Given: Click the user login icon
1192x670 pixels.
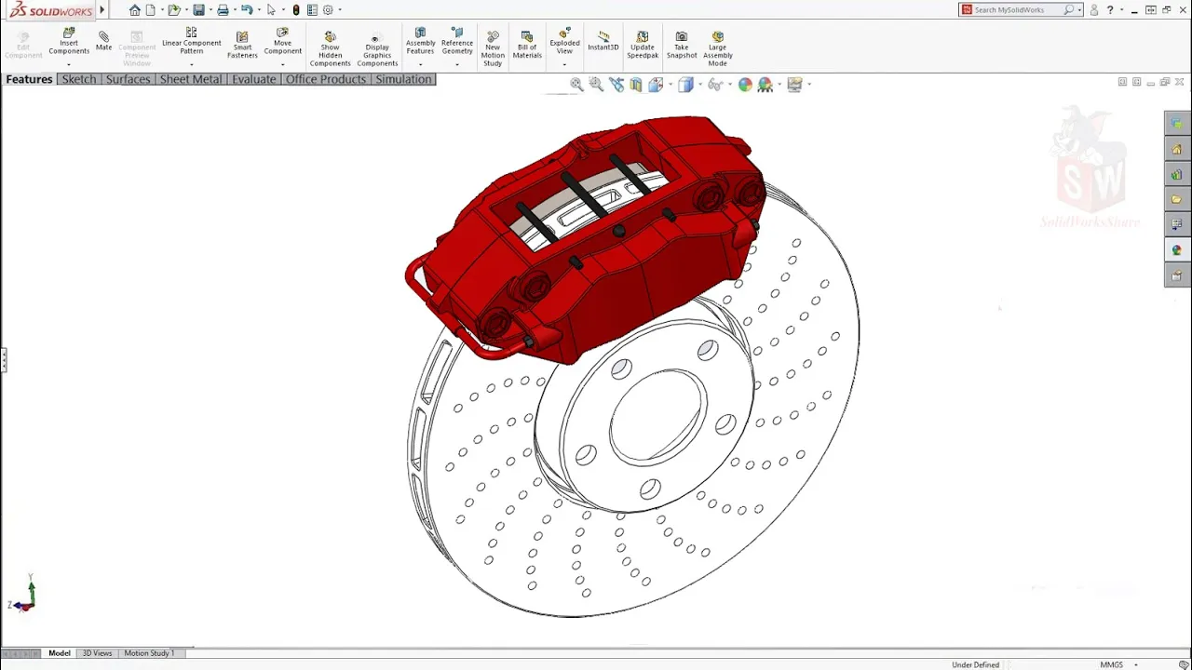Looking at the screenshot, I should (1094, 10).
